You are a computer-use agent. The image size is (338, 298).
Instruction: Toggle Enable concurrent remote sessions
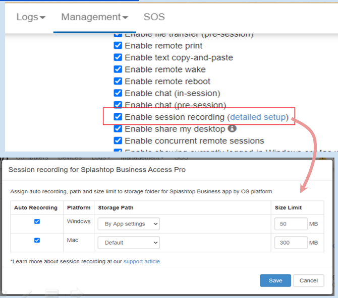pos(118,140)
